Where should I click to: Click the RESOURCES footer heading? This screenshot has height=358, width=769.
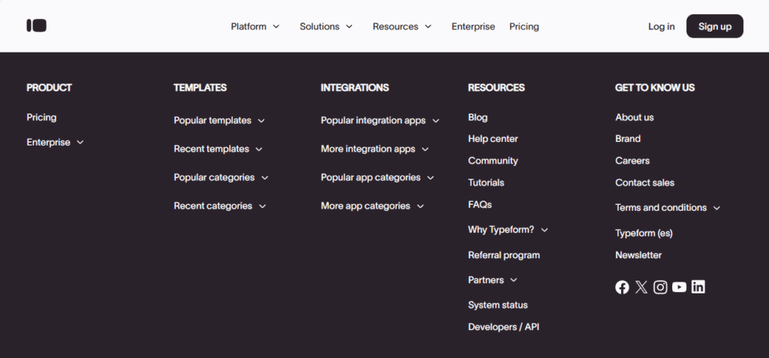click(496, 88)
